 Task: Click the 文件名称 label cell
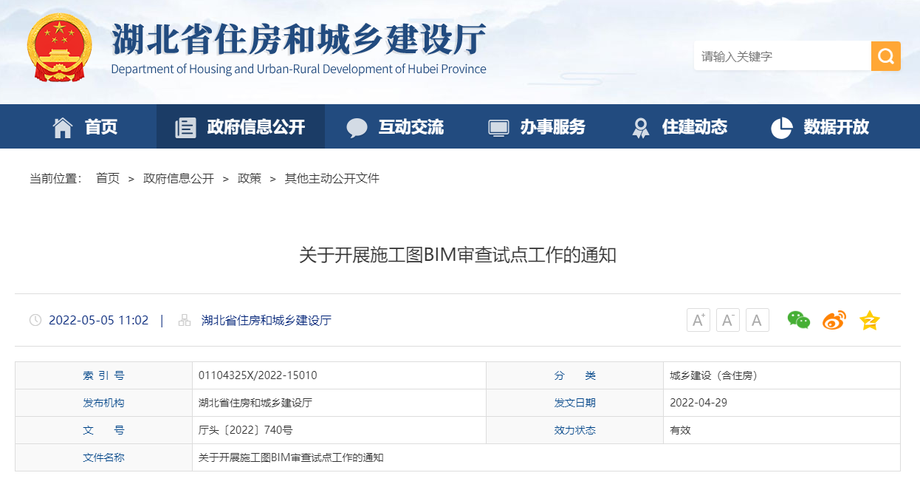coord(103,457)
